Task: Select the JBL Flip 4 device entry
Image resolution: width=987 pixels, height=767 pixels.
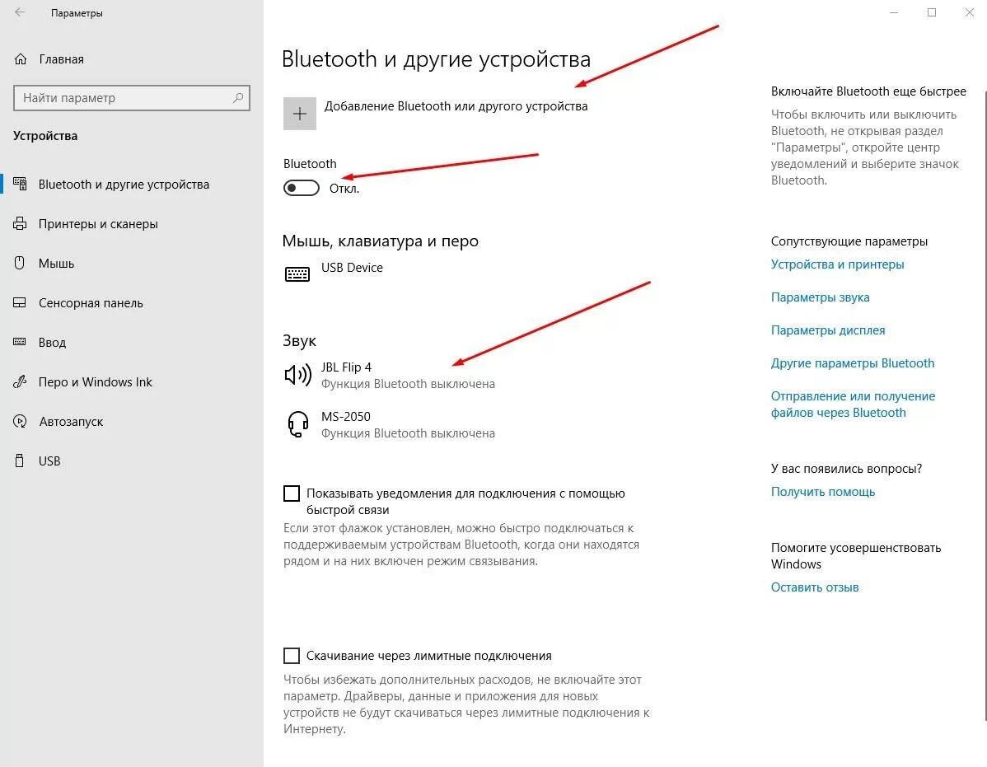Action: click(x=390, y=375)
